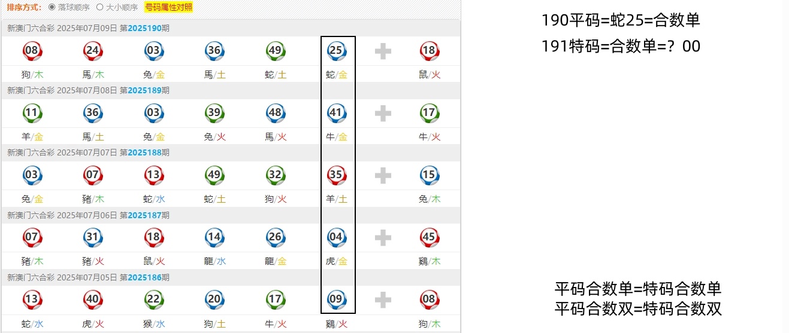The width and height of the screenshot is (789, 333).
Task: Click blue ball 41 in period 2025189
Action: click(336, 114)
